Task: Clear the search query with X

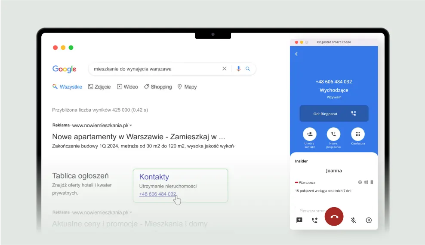Action: [224, 69]
